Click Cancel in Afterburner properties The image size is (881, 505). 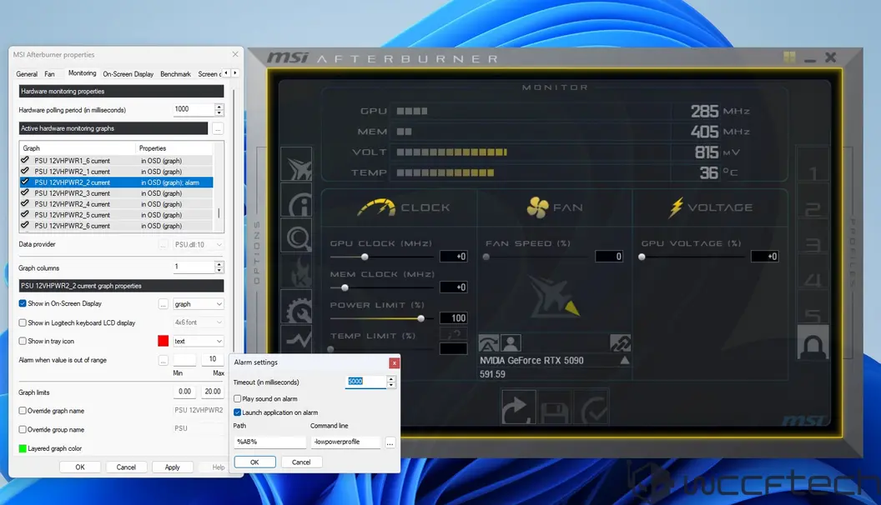point(126,467)
